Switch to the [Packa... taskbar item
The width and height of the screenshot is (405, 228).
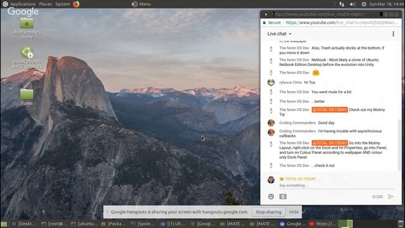(x=114, y=224)
